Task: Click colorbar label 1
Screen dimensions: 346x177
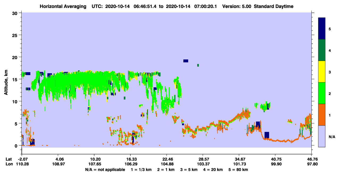Action: (x=330, y=115)
